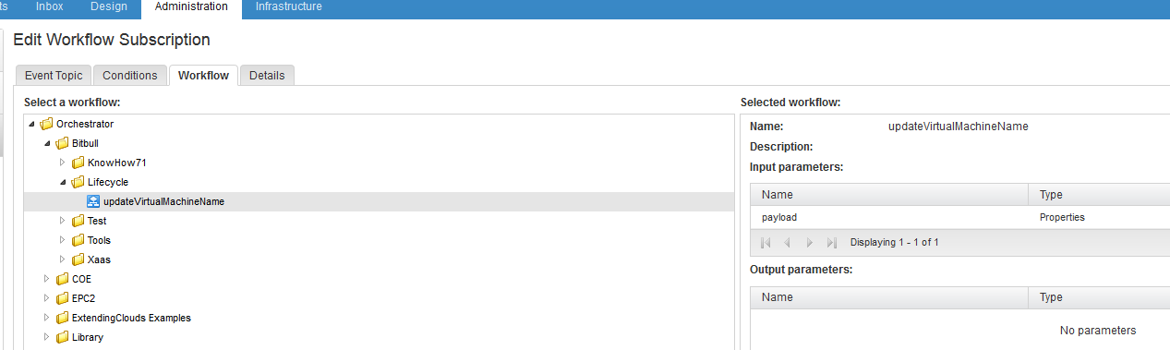Screen dimensions: 1170x350
Task: Expand the Xaas tree node
Action: [x=63, y=259]
